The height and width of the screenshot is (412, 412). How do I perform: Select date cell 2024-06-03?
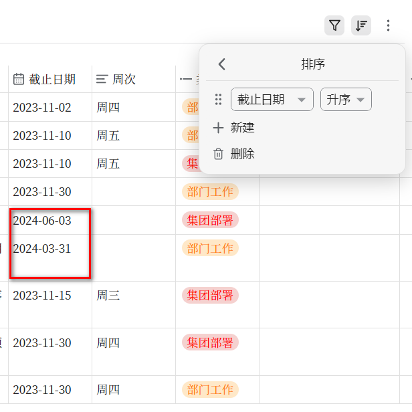click(x=50, y=220)
